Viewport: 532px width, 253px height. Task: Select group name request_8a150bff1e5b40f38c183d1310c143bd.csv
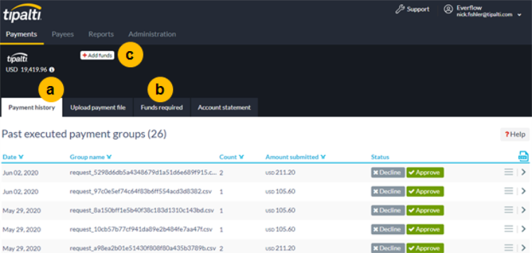pos(141,210)
